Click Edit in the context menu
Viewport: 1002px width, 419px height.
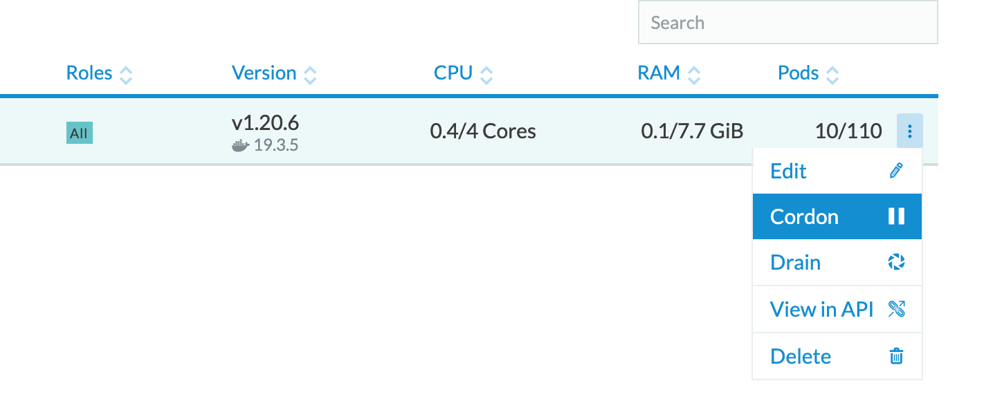point(788,171)
